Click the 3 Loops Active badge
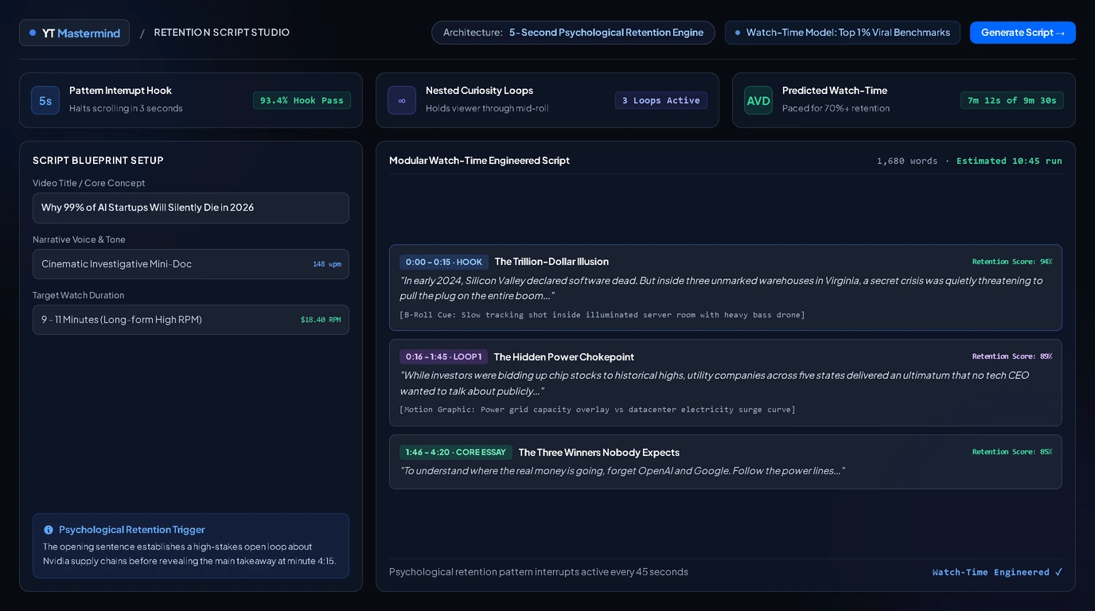Image resolution: width=1095 pixels, height=611 pixels. [661, 100]
